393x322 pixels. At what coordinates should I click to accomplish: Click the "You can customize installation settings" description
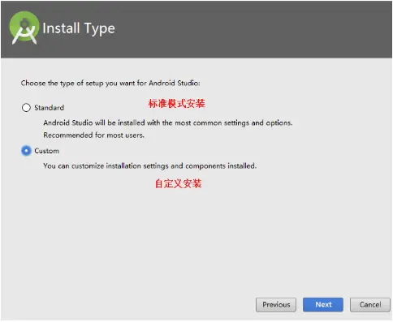click(150, 165)
